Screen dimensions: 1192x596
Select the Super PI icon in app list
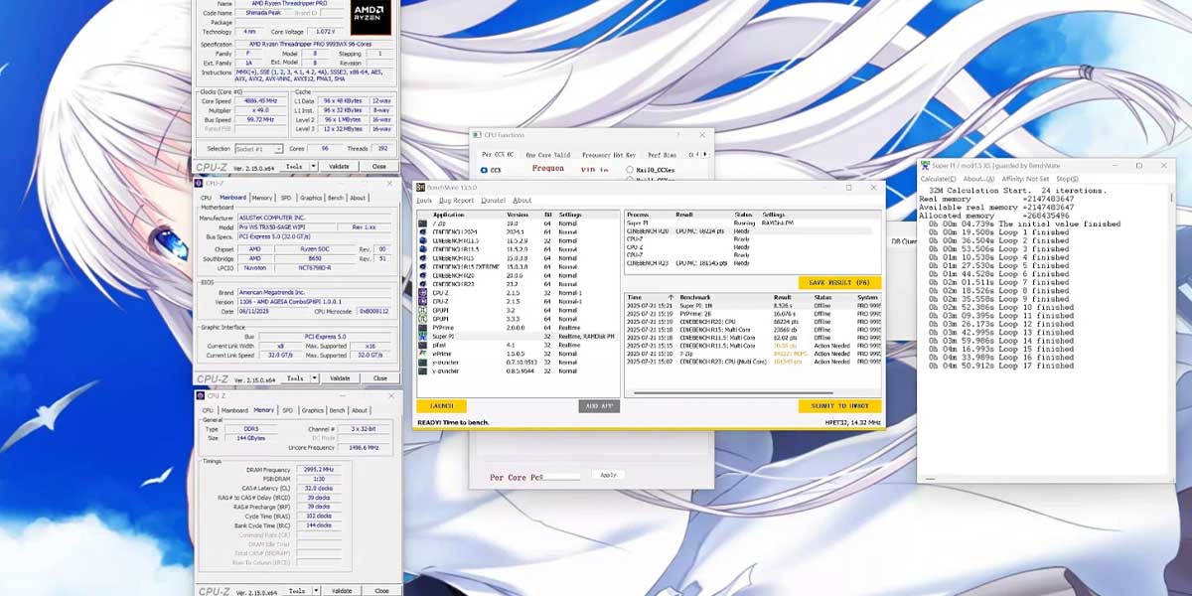click(423, 336)
